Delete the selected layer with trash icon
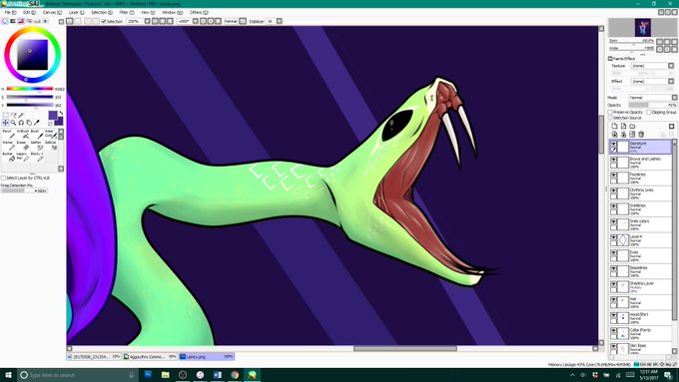The height and width of the screenshot is (382, 679). pyautogui.click(x=641, y=135)
